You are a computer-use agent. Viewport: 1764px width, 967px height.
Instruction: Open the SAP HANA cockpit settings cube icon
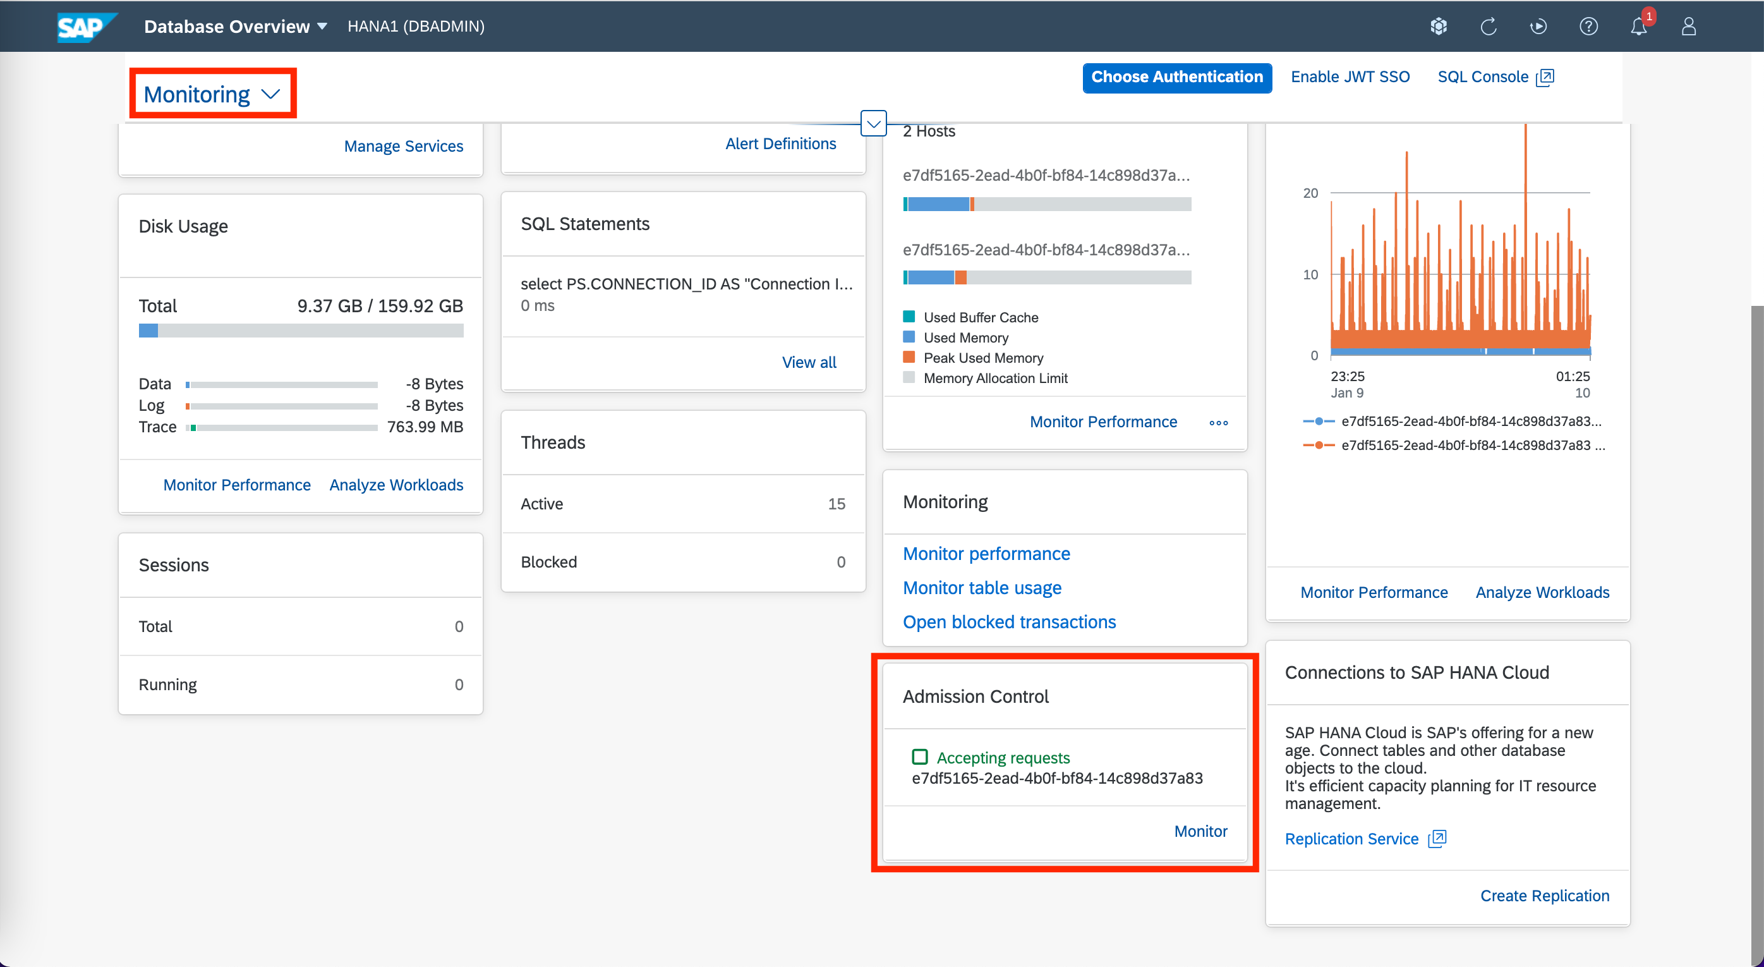pyautogui.click(x=1438, y=26)
